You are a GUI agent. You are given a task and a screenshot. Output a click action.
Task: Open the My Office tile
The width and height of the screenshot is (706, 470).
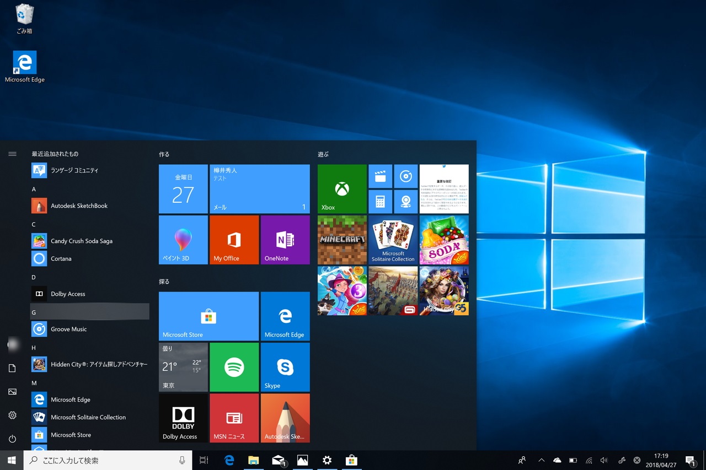click(234, 240)
